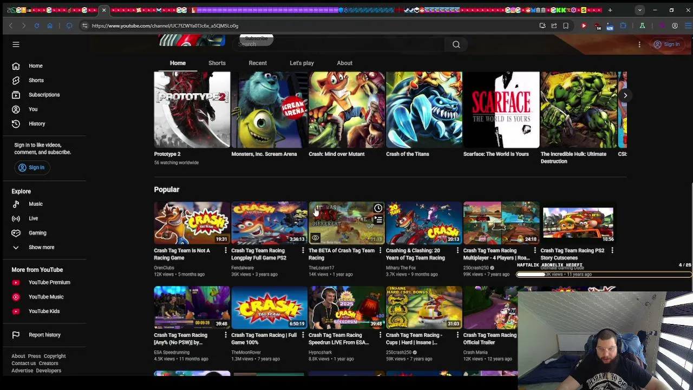693x390 pixels.
Task: Open the Copyright footer link
Action: click(55, 356)
